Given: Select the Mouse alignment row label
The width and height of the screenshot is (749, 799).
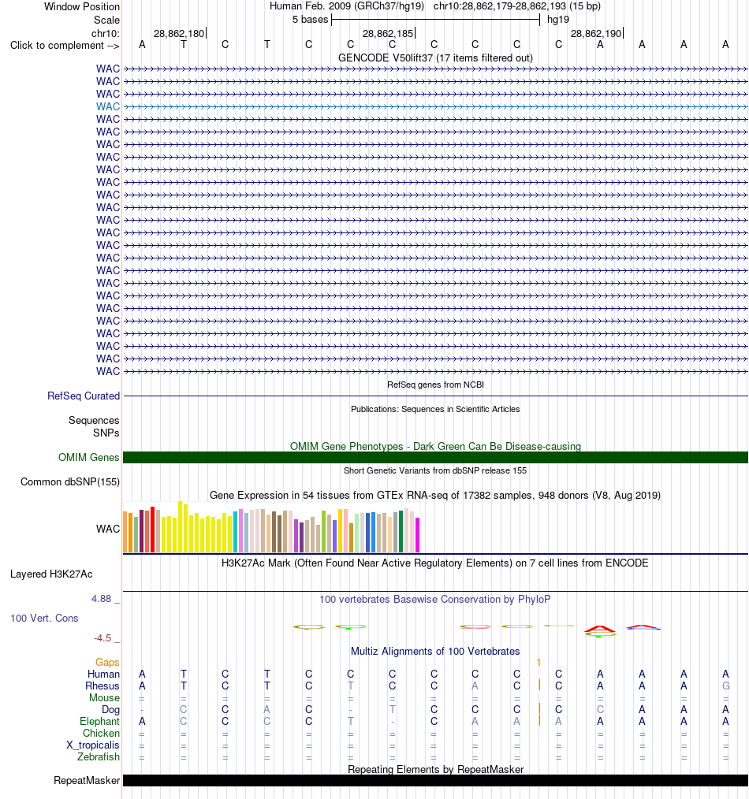Looking at the screenshot, I should (105, 697).
